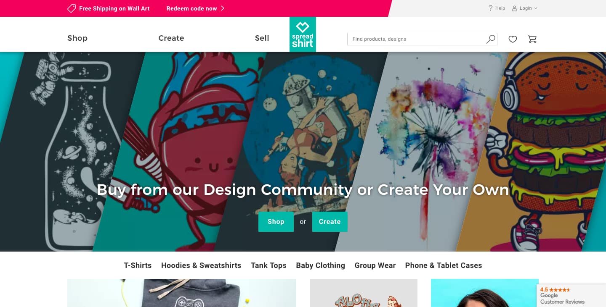Click the Help question mark icon
This screenshot has width=606, height=307.
490,8
